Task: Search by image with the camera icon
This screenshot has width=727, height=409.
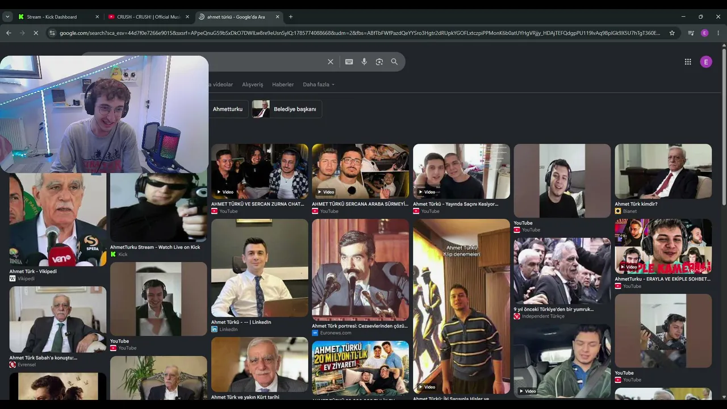Action: [x=379, y=62]
